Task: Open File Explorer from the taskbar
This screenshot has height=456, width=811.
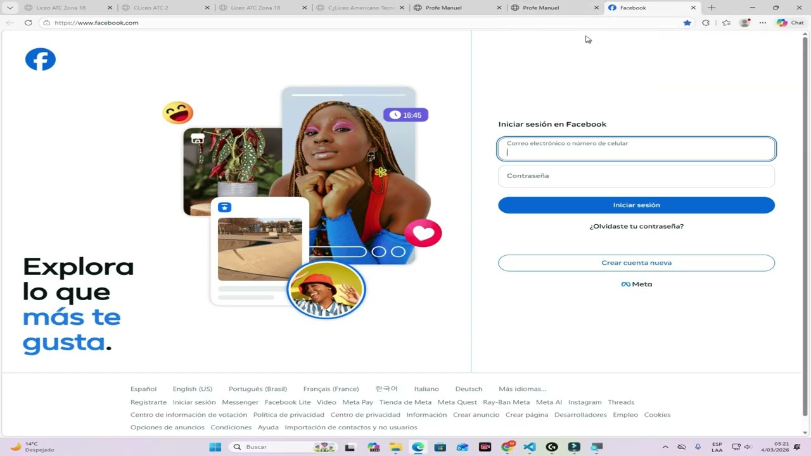Action: click(396, 447)
